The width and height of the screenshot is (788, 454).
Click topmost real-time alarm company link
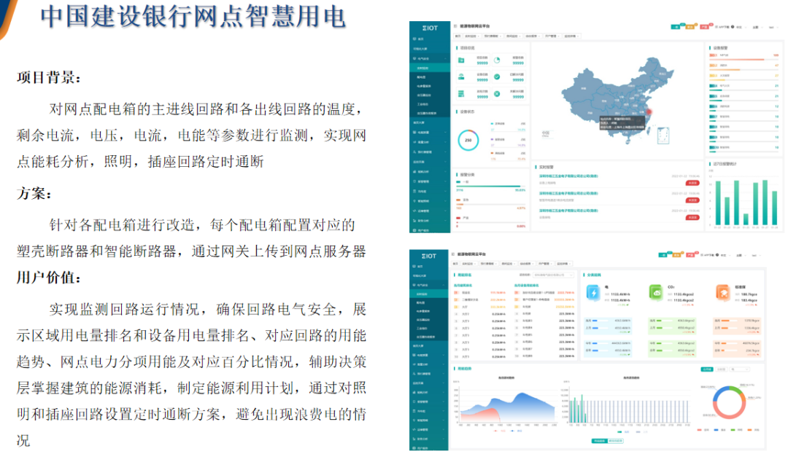coord(568,176)
